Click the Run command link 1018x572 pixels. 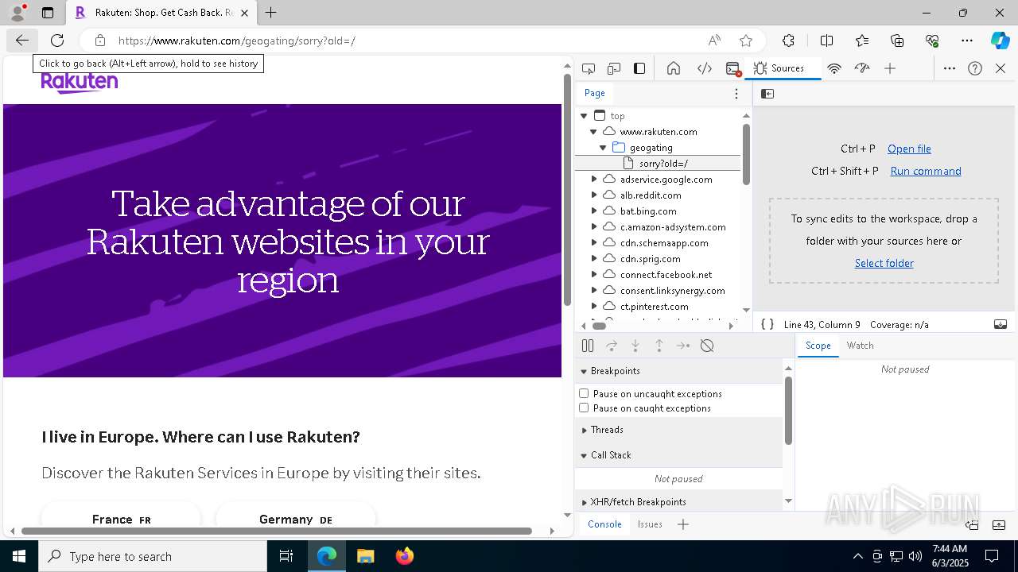(x=926, y=171)
